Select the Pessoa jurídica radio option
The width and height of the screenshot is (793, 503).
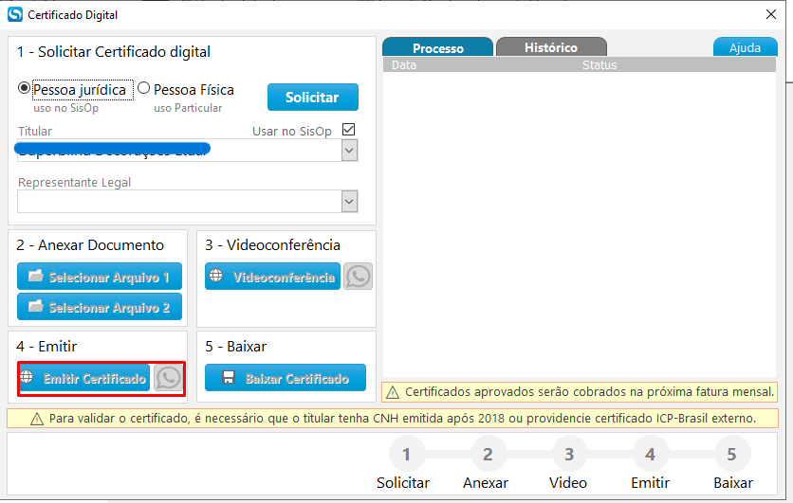pos(25,89)
